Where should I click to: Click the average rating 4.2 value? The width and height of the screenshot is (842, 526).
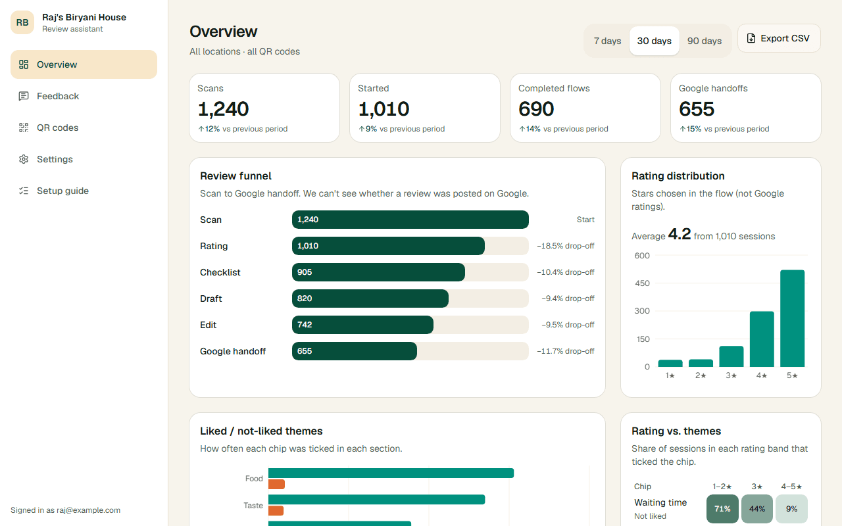tap(680, 234)
